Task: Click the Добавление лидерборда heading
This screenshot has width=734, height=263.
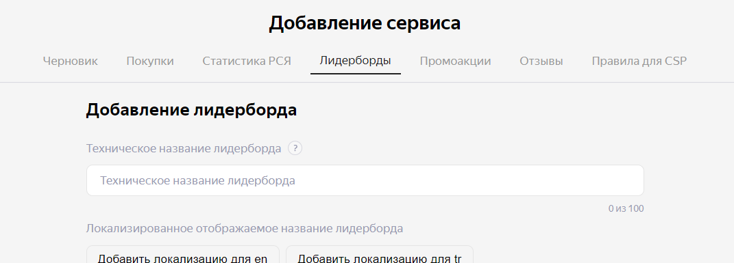Action: (191, 110)
